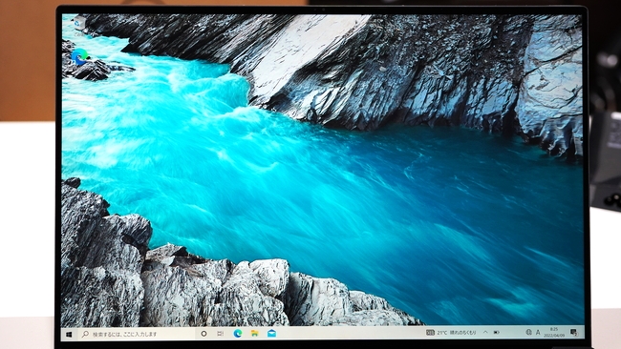
Task: Open Task View on taskbar
Action: point(221,334)
